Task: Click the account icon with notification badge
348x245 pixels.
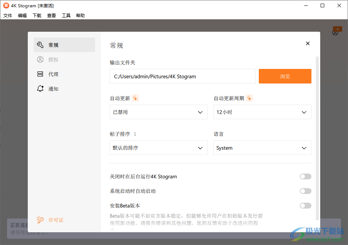Action: tap(335, 33)
